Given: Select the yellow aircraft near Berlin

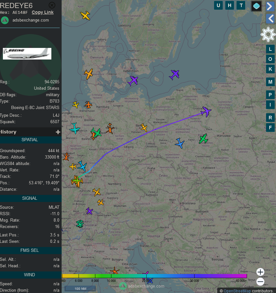Looking at the screenshot, I should pos(144,127).
